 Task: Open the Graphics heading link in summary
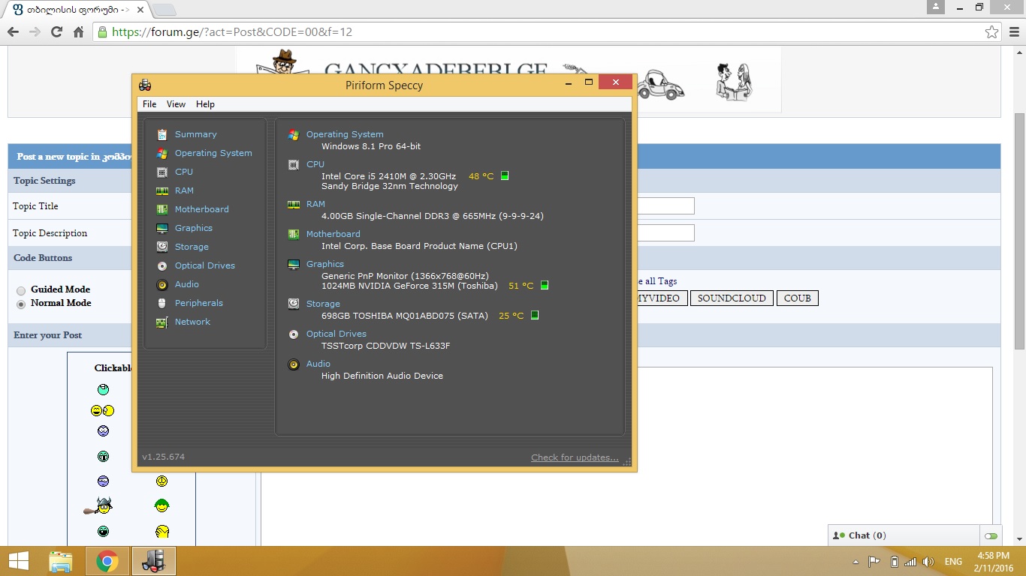click(x=325, y=264)
